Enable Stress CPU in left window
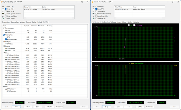181x110 pixels. 6,7
